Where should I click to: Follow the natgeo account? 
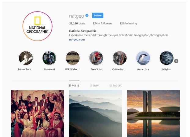click(x=98, y=16)
